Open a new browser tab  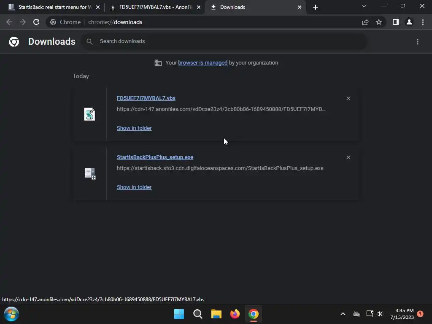[316, 7]
